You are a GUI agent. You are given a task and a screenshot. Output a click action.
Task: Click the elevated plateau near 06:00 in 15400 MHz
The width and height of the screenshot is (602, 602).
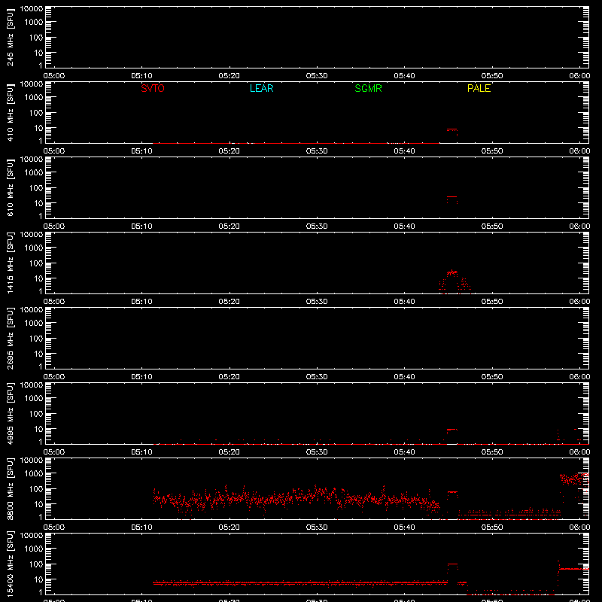pyautogui.click(x=573, y=569)
